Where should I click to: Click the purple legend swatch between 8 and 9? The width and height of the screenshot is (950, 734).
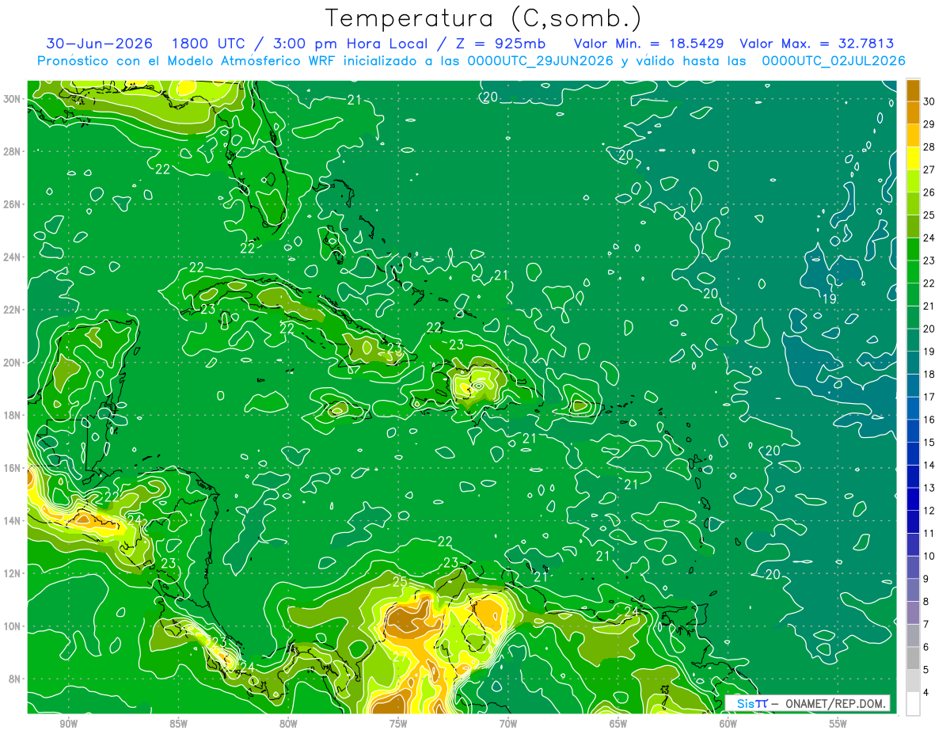pyautogui.click(x=913, y=591)
